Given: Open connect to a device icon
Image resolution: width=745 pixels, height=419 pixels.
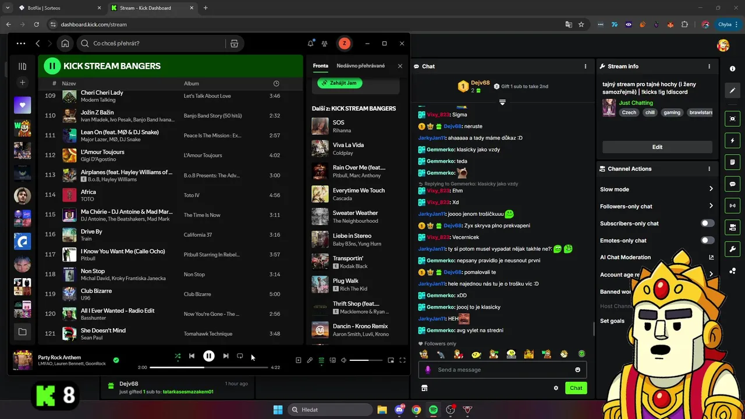Looking at the screenshot, I should click(x=332, y=360).
